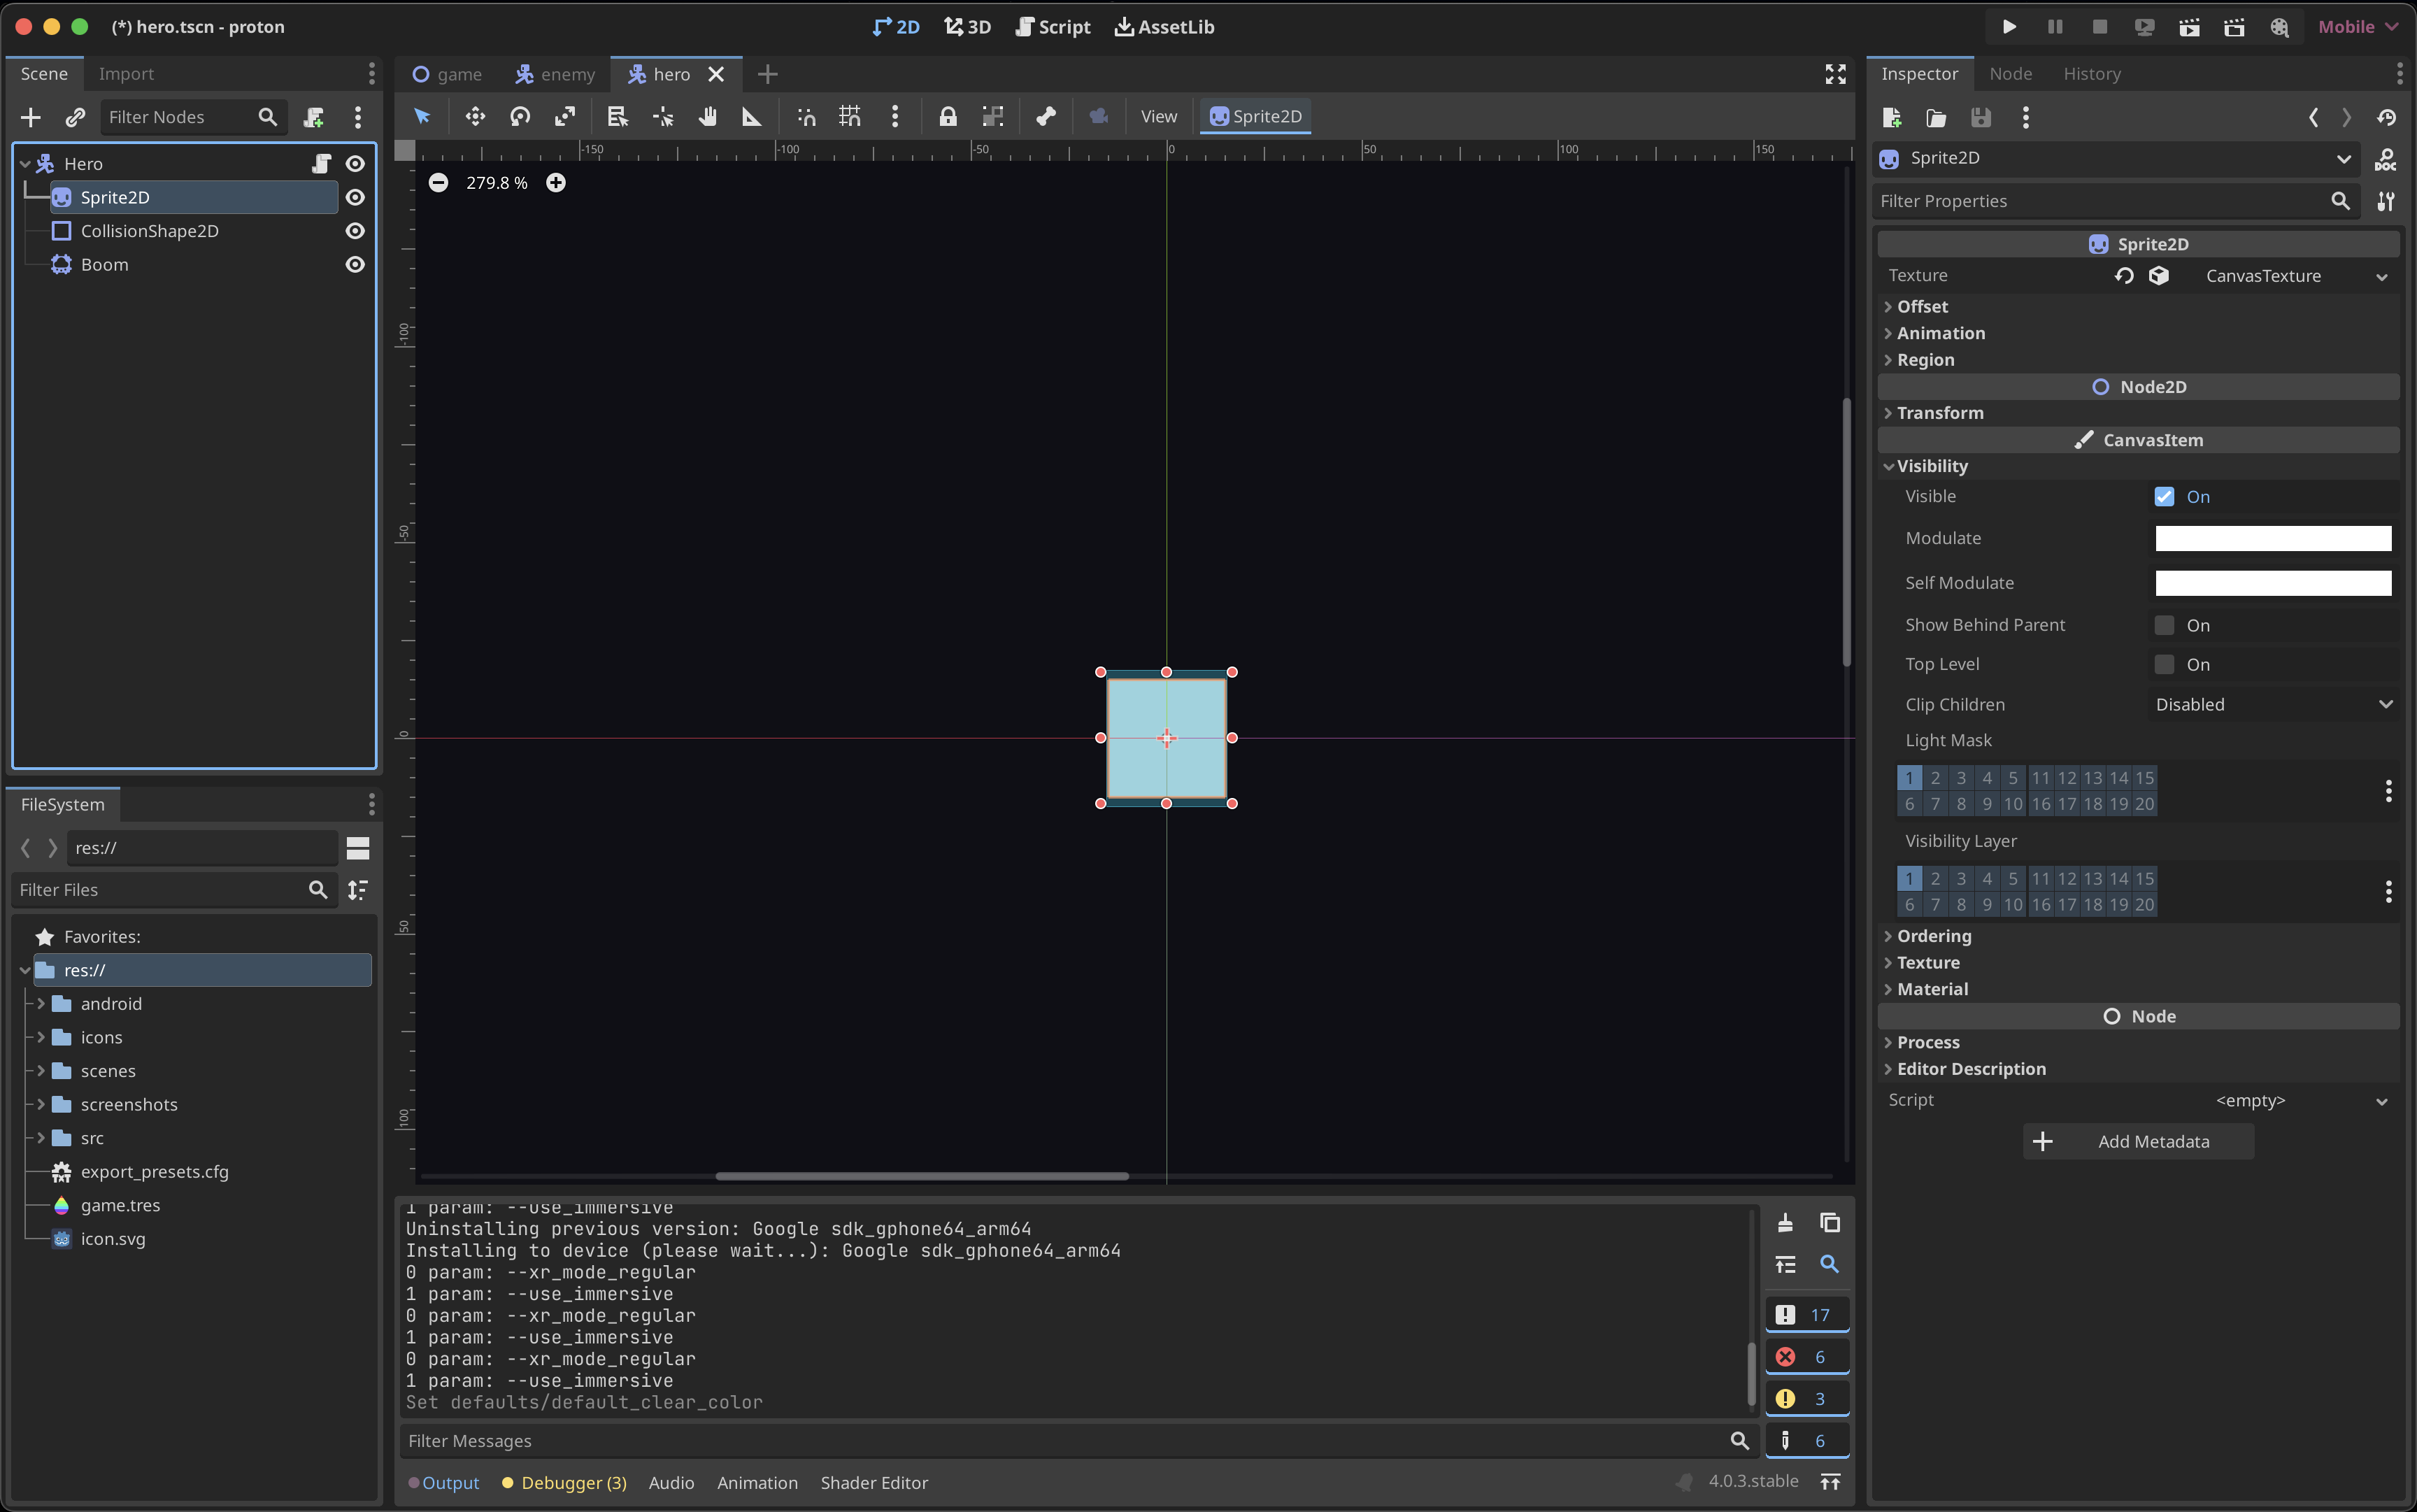Expand the android folder
The height and width of the screenshot is (1512, 2417).
click(41, 1004)
